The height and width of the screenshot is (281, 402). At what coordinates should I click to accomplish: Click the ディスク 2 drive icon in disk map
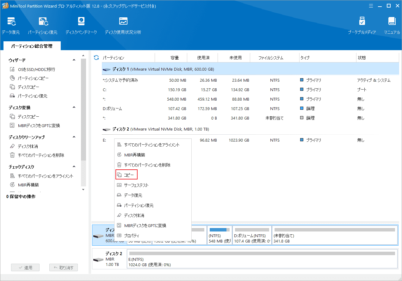click(98, 260)
